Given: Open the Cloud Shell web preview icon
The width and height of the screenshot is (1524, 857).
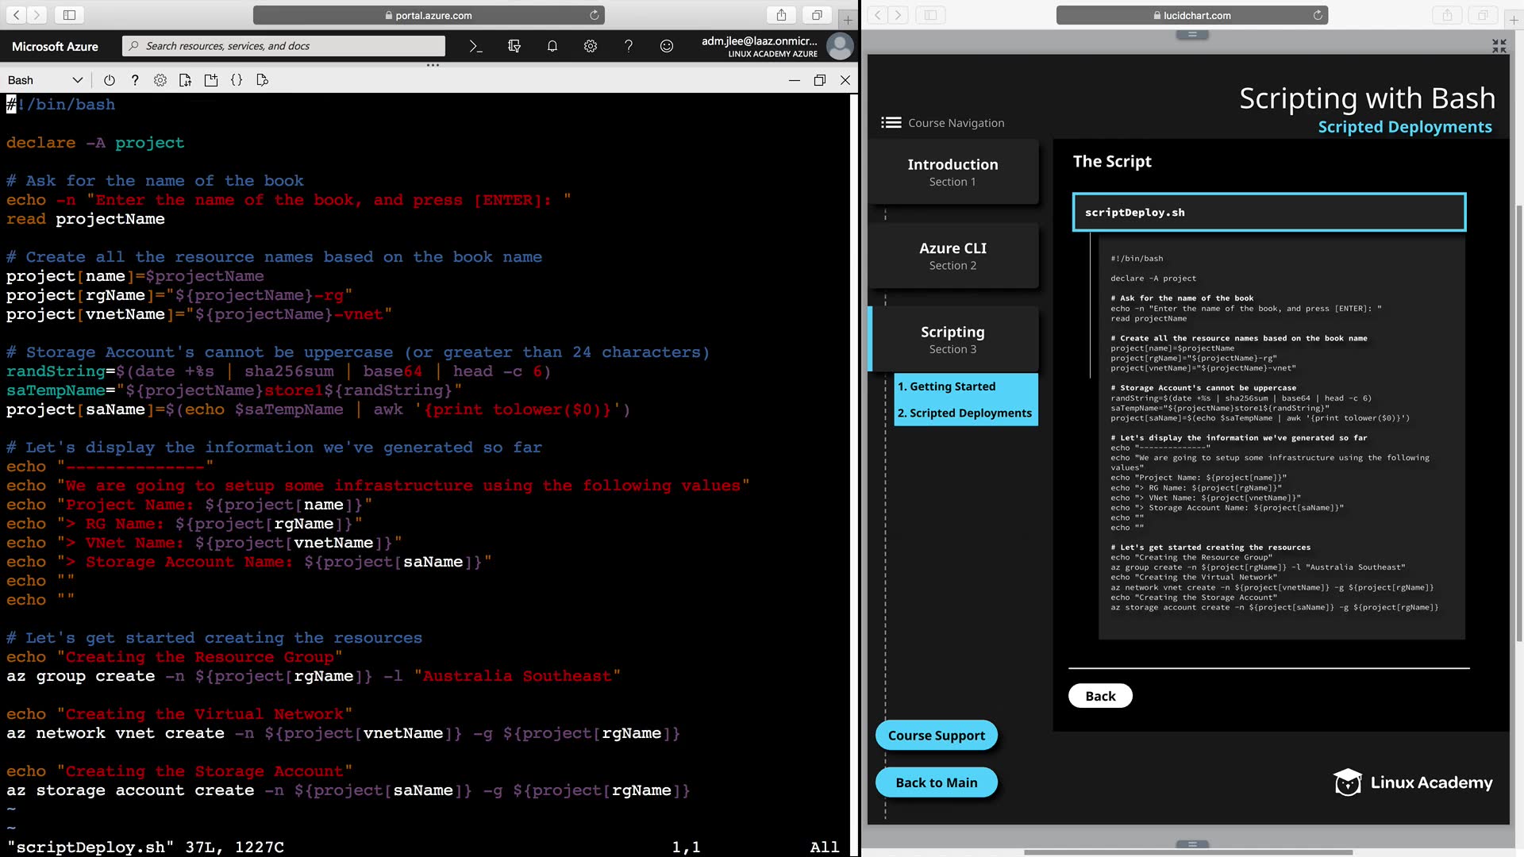Looking at the screenshot, I should point(263,80).
